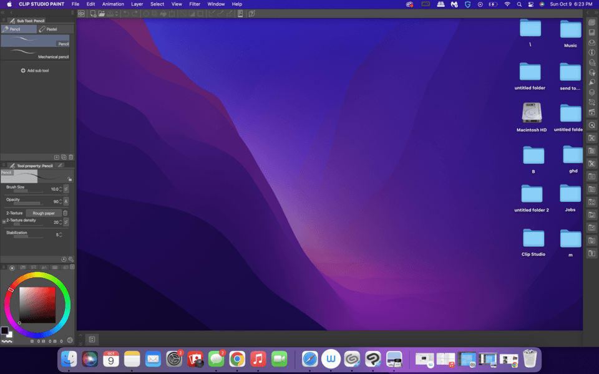599x374 pixels.
Task: Click the Open file folder icon in toolbar
Action: (x=102, y=13)
